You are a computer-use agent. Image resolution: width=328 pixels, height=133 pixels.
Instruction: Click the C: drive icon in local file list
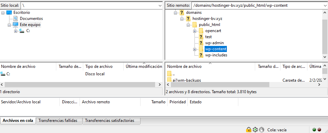tap(3, 74)
